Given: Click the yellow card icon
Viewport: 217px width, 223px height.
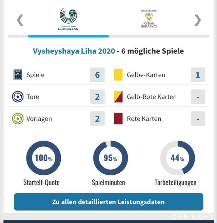Looking at the screenshot, I should (x=118, y=75).
